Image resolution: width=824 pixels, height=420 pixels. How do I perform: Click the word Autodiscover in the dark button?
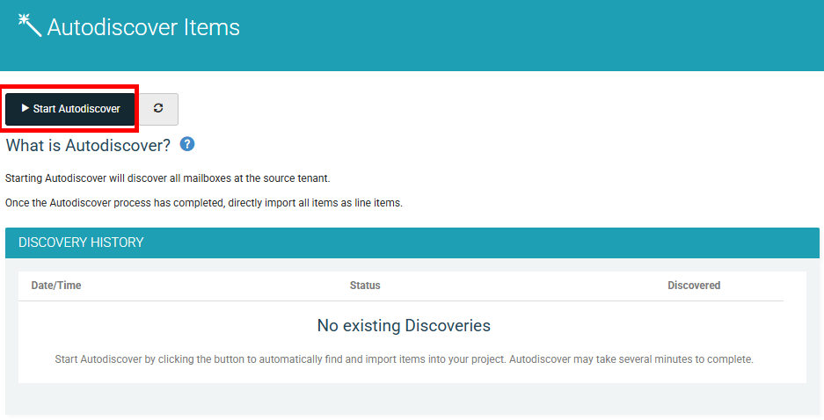(89, 109)
